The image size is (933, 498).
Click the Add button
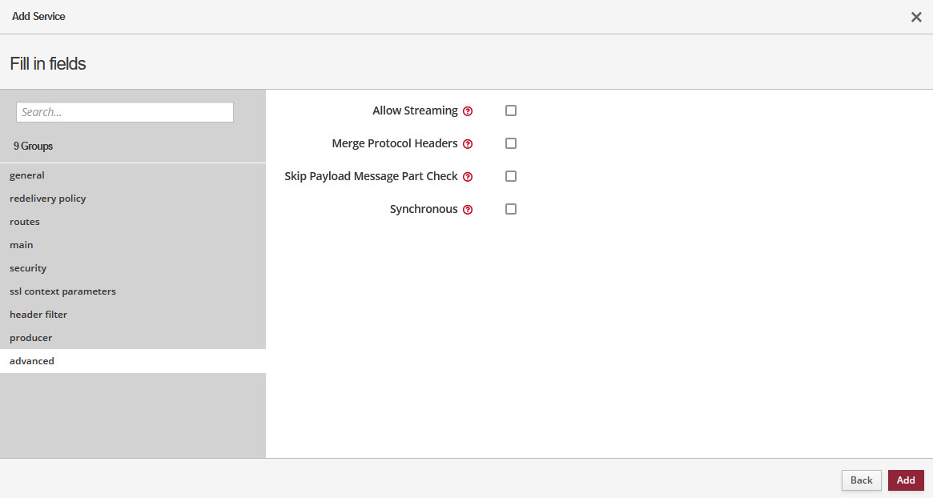(x=906, y=480)
